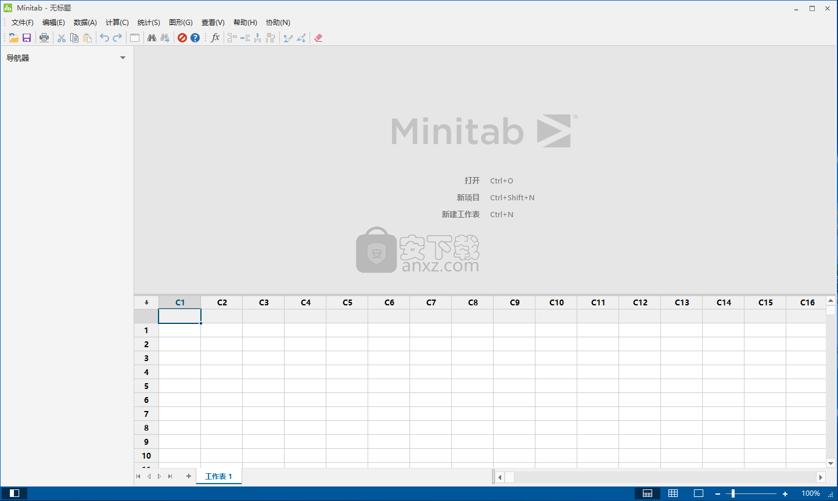Click the insert columns toolbar icon
838x501 pixels.
coord(258,38)
